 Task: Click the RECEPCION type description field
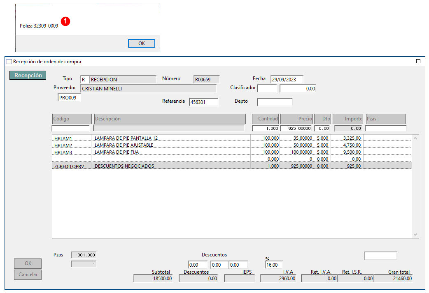(x=123, y=79)
